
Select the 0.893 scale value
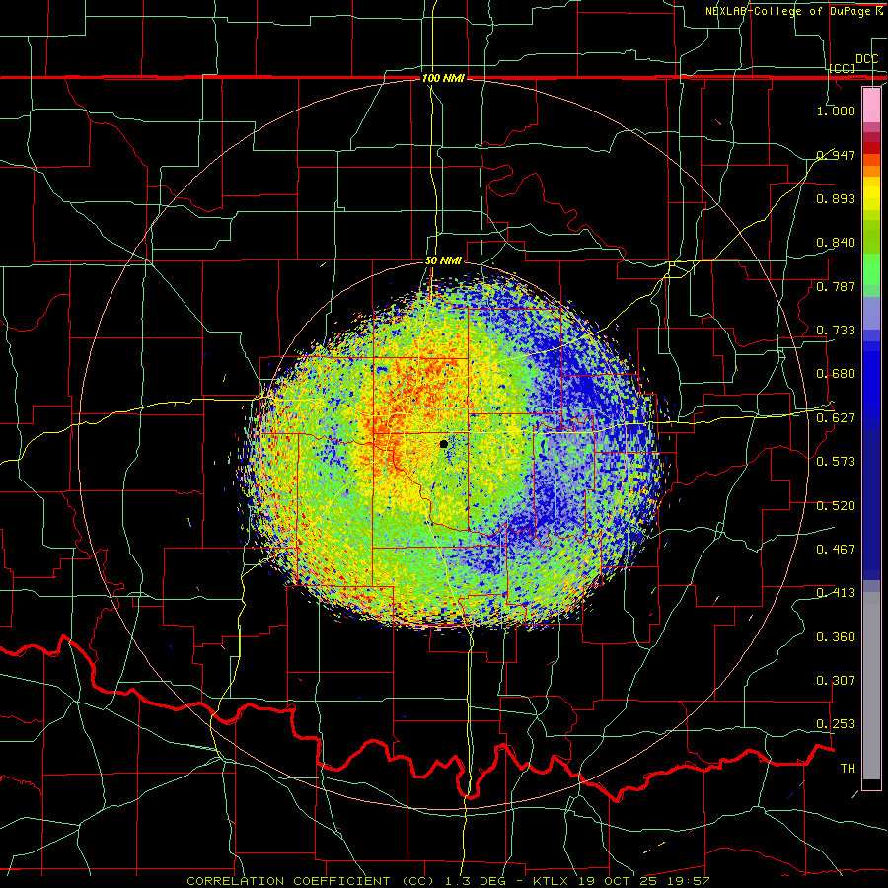point(836,198)
